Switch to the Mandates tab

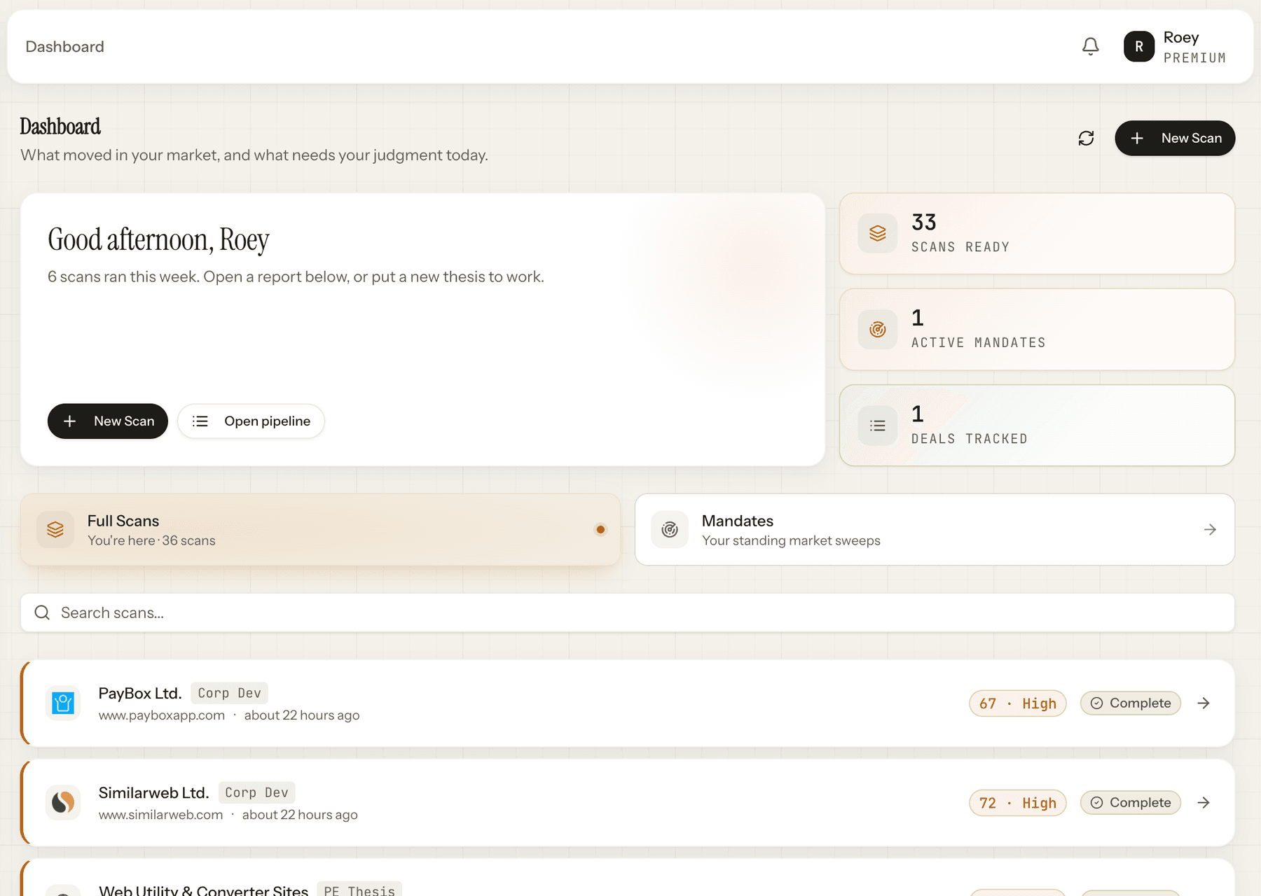935,529
